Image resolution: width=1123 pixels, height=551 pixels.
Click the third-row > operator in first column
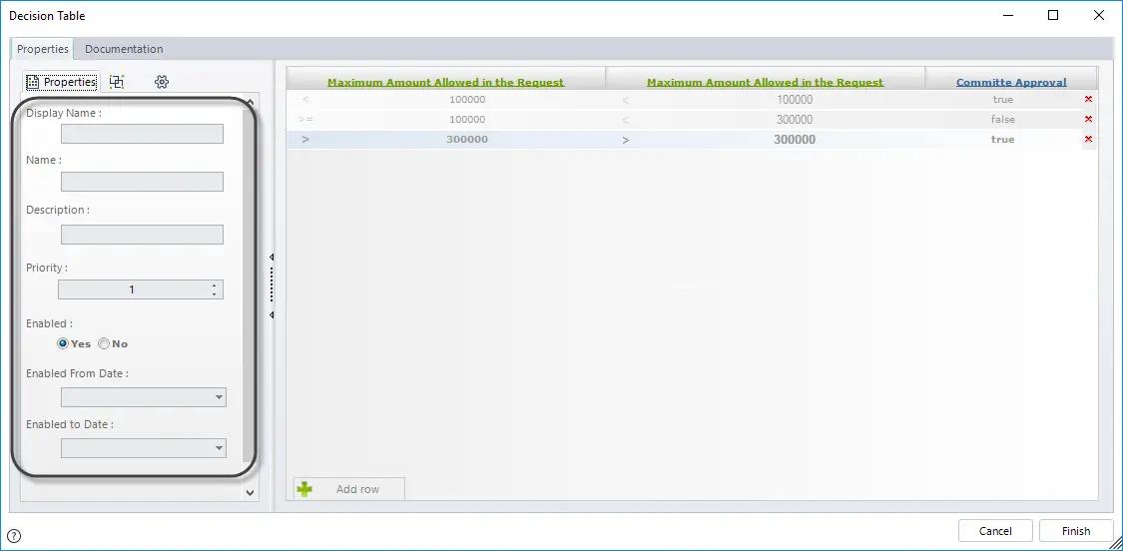(305, 139)
